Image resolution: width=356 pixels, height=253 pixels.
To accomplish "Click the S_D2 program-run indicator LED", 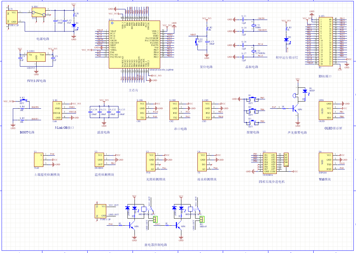I will pos(286,40).
